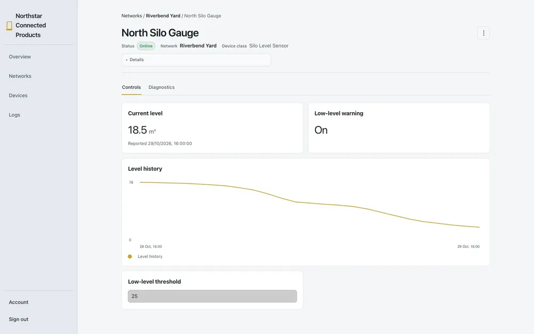This screenshot has height=334, width=534.
Task: Go to Devices in the sidebar
Action: point(18,96)
